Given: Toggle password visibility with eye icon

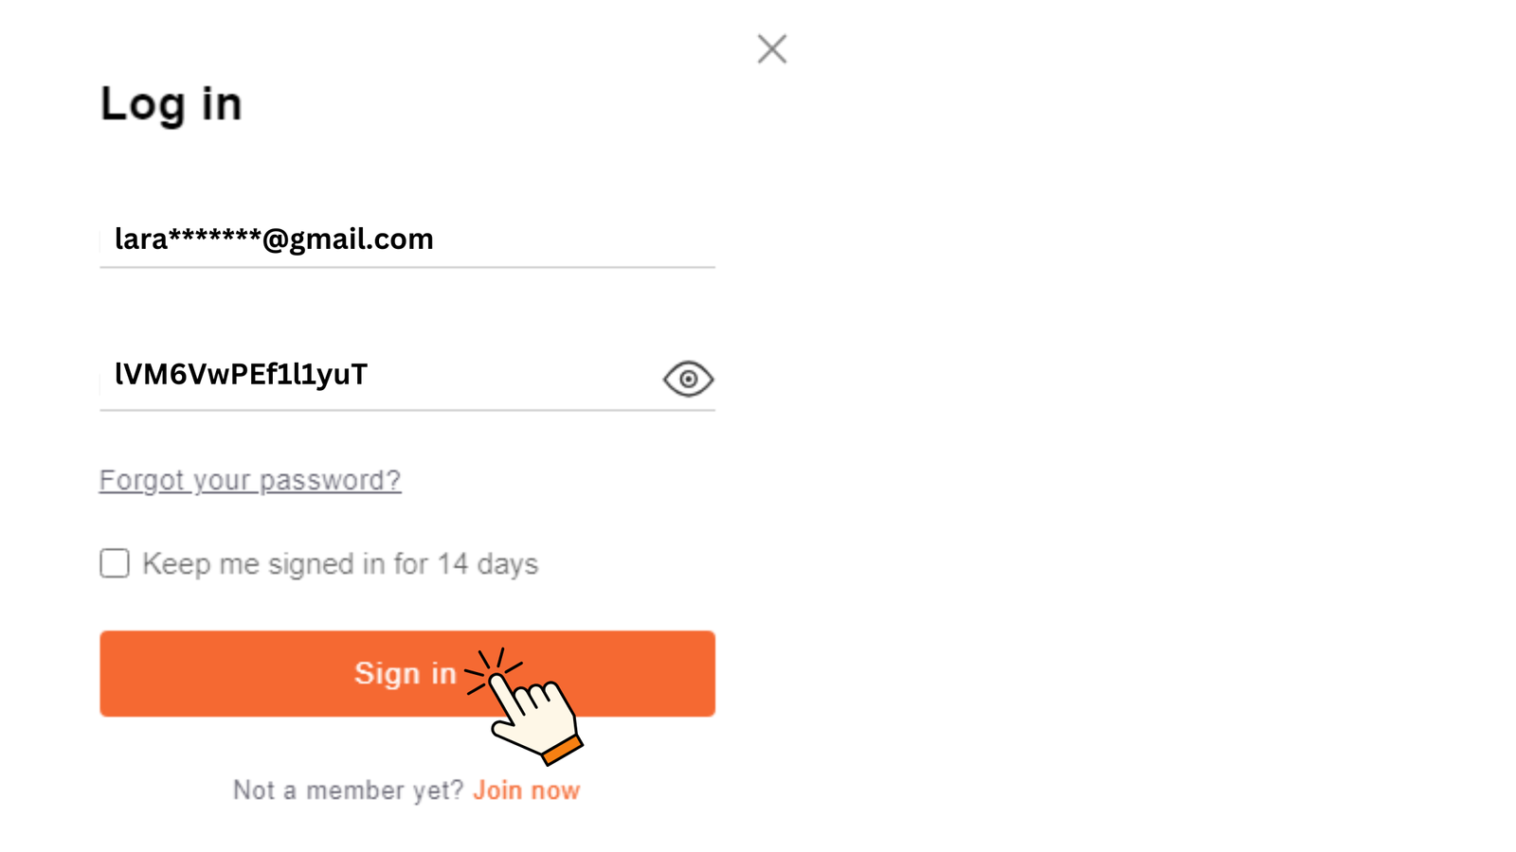Looking at the screenshot, I should click(x=688, y=379).
